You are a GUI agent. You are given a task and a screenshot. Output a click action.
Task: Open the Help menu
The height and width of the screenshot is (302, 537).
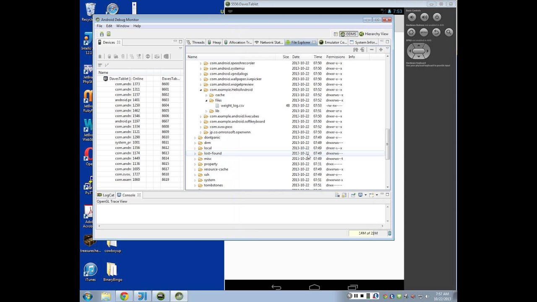[137, 26]
